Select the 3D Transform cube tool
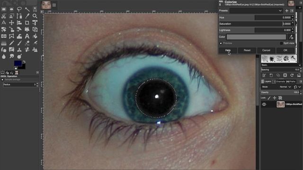The height and width of the screenshot is (170, 303). point(35,29)
